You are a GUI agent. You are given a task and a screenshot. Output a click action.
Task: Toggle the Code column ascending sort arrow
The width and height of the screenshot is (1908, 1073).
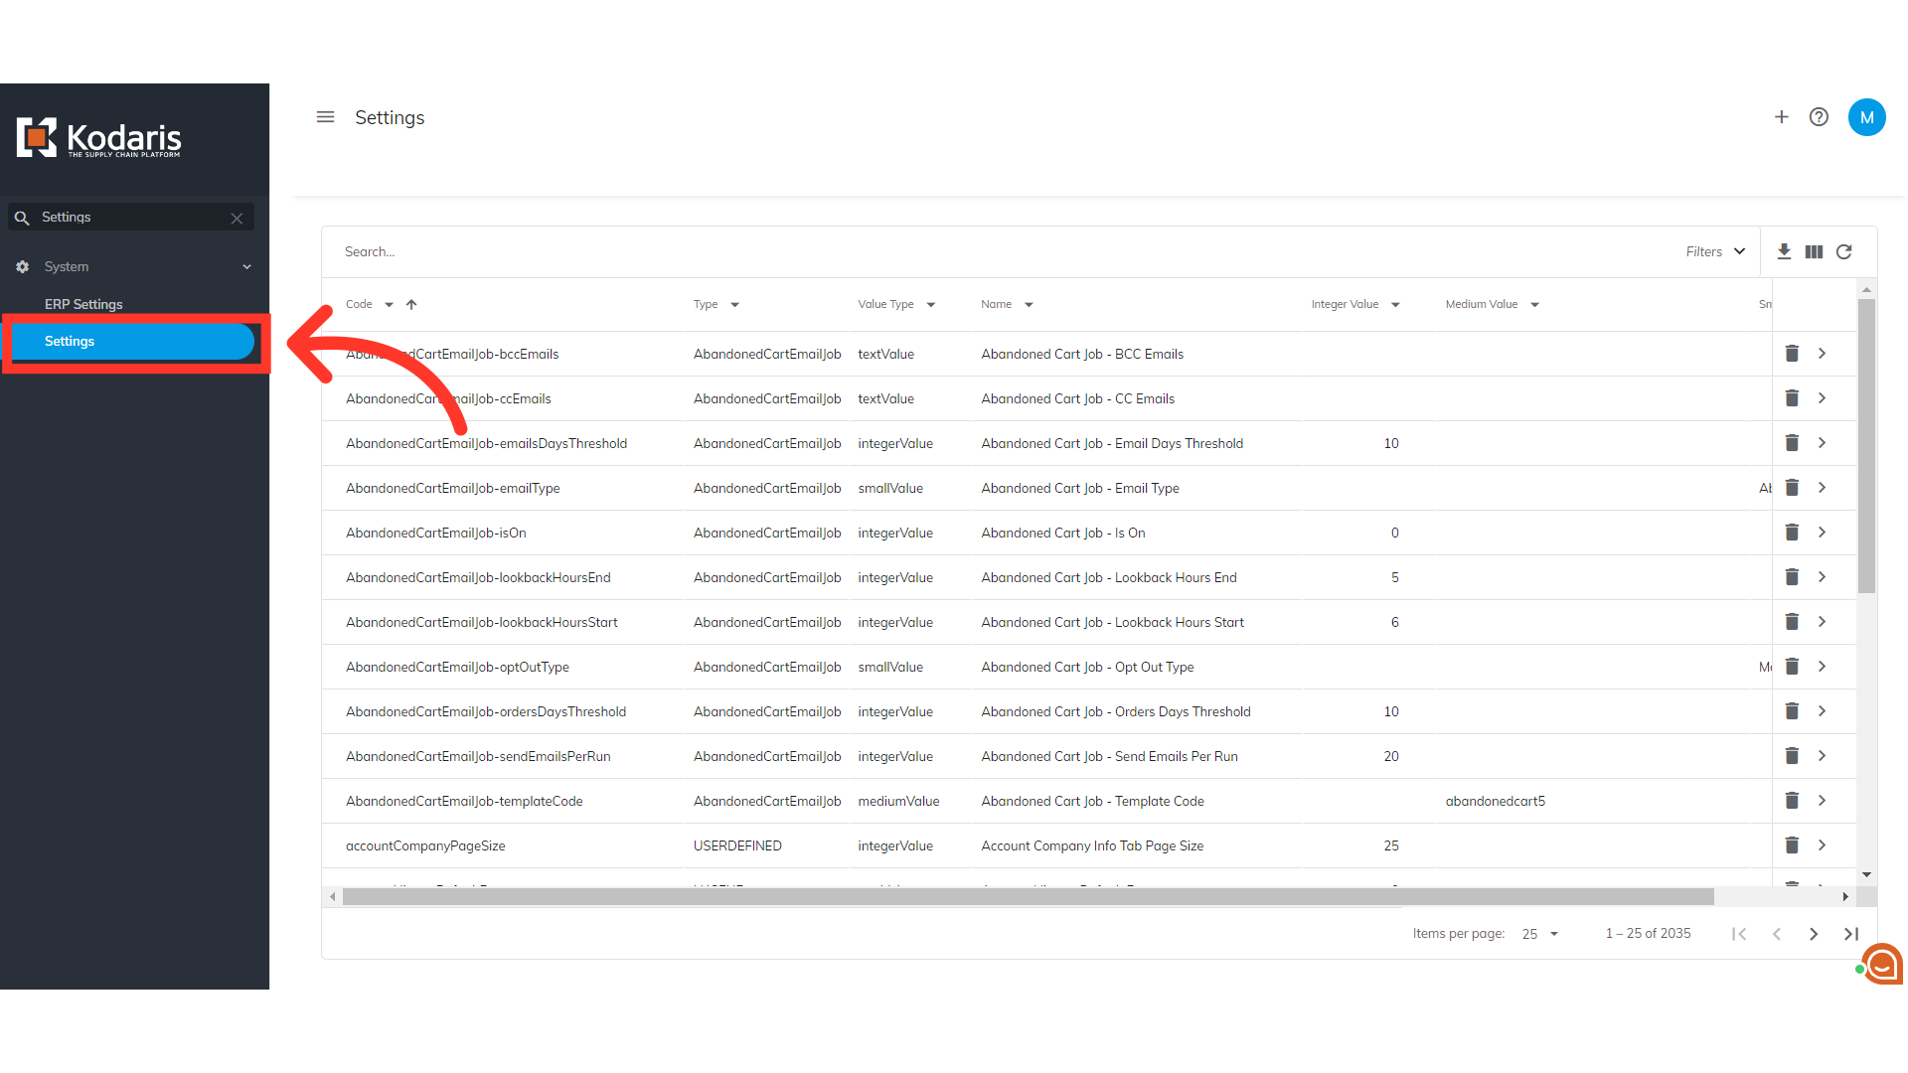click(411, 305)
